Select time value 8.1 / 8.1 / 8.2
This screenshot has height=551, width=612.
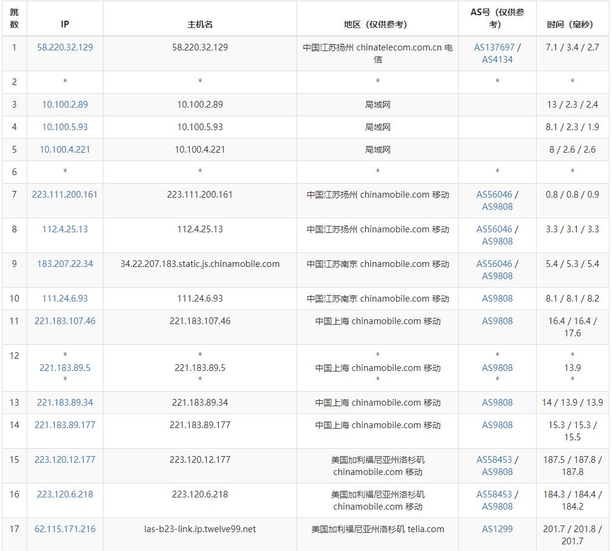[572, 299]
